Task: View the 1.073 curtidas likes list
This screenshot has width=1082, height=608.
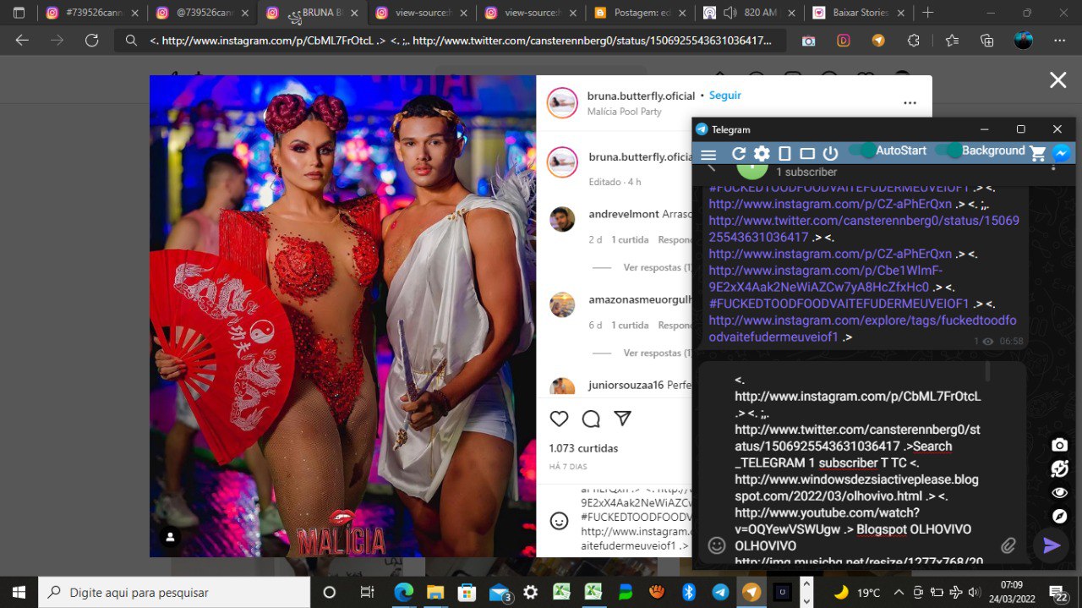Action: pyautogui.click(x=583, y=448)
